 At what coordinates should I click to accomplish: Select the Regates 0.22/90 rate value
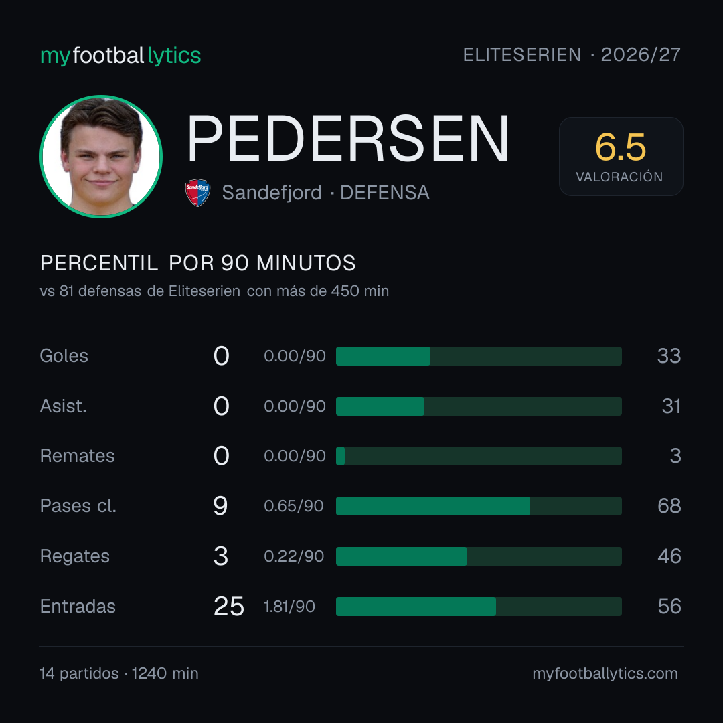tap(294, 556)
